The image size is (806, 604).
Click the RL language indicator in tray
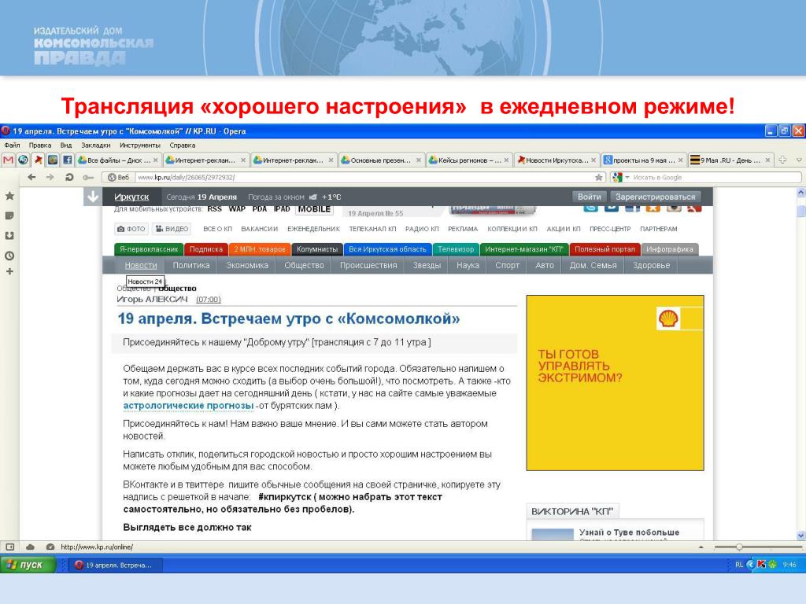click(738, 565)
